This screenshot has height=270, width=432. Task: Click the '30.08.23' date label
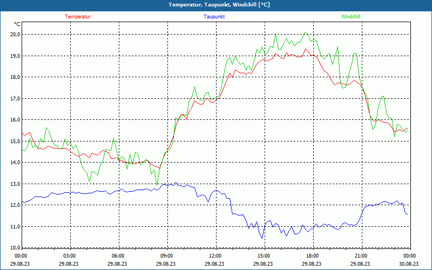[x=409, y=264]
